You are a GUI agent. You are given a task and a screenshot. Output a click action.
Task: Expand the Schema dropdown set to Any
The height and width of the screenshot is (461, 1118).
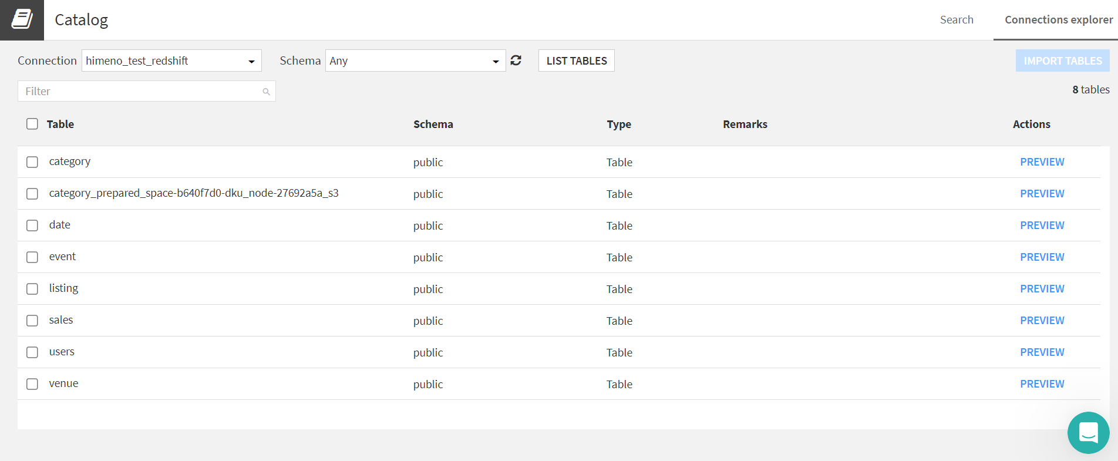point(415,60)
